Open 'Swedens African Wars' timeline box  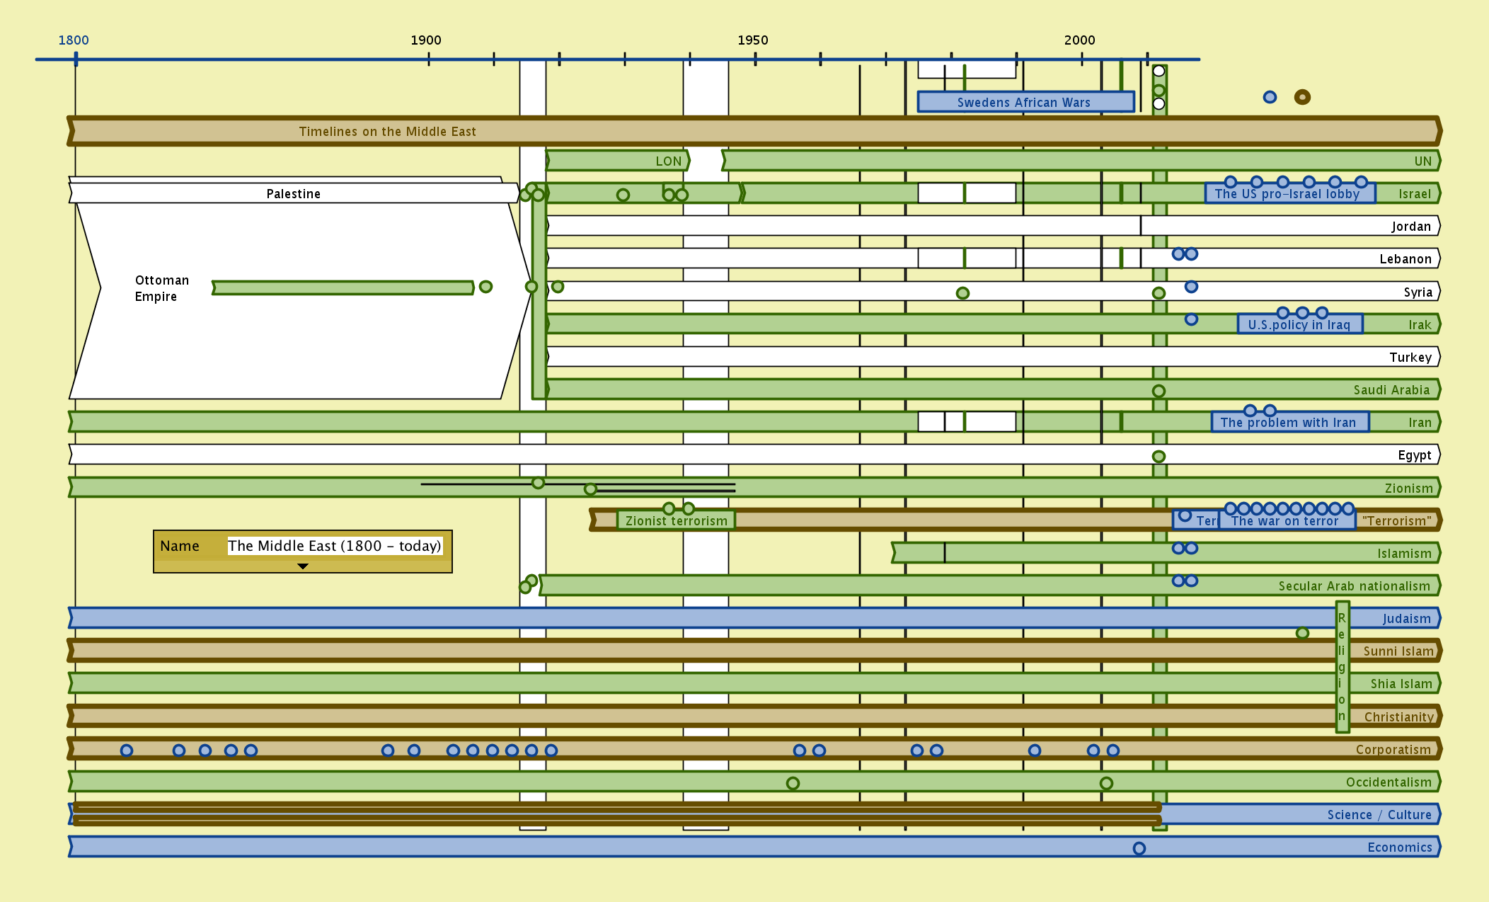[1025, 102]
